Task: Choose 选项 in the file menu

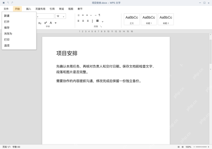Action: 19,46
